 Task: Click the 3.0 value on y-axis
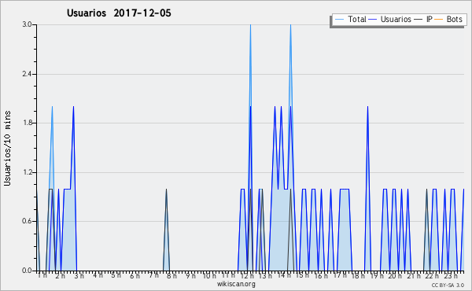(x=27, y=24)
